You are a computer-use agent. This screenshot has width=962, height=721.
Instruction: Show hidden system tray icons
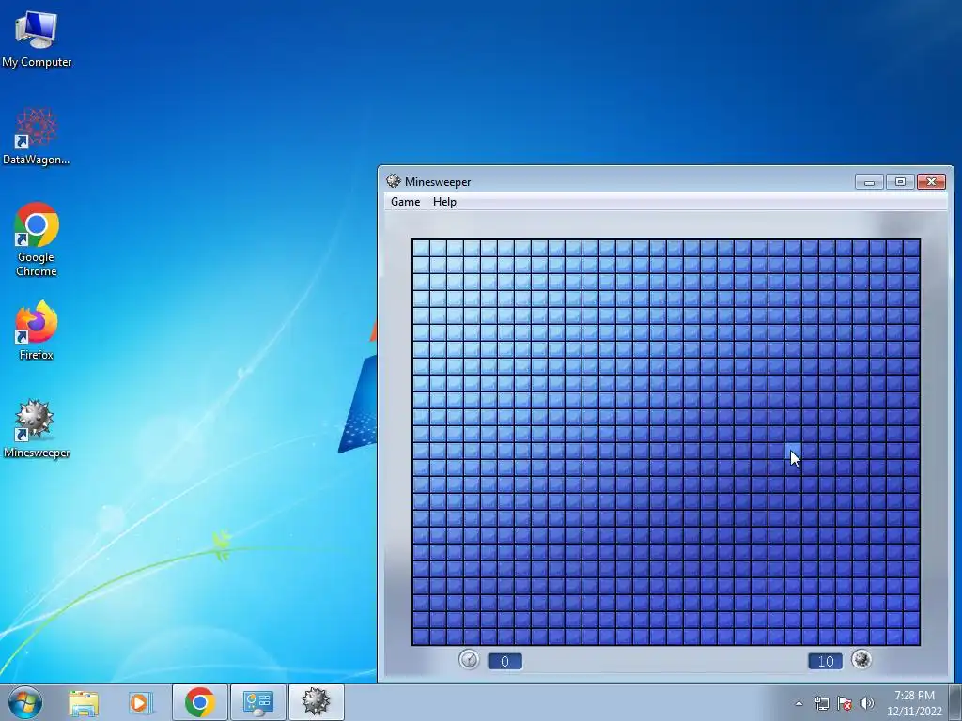click(x=799, y=703)
